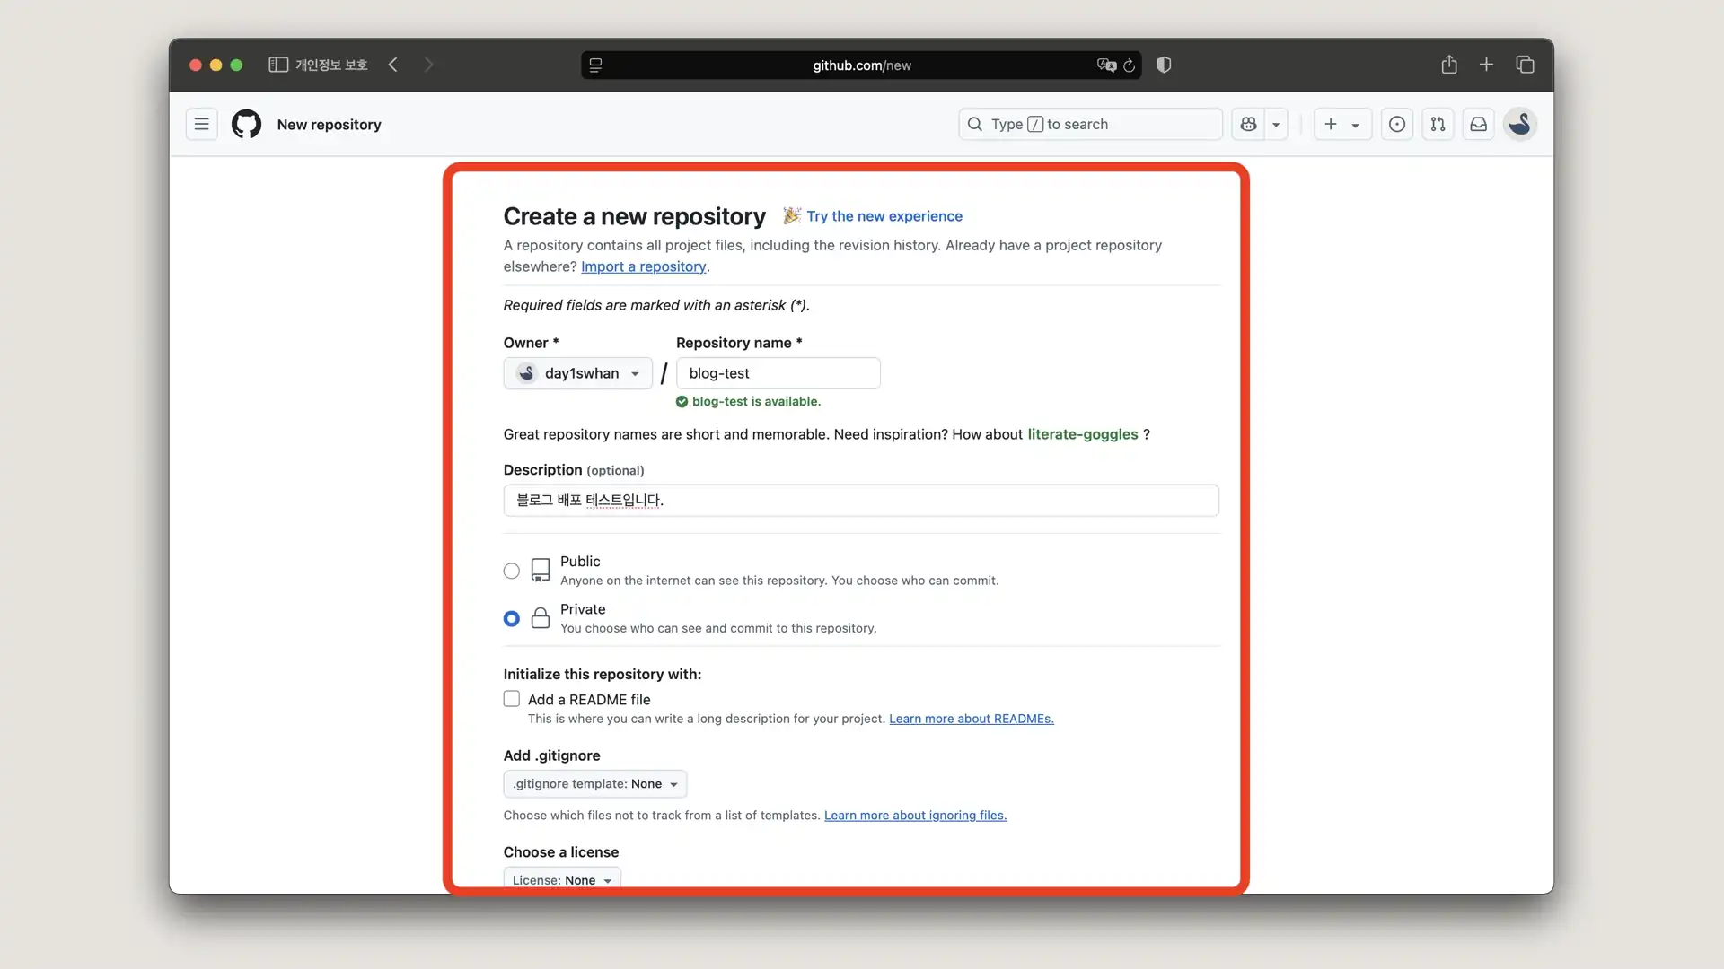Viewport: 1724px width, 969px height.
Task: Click the Repository name field 'blog-test'
Action: point(778,373)
